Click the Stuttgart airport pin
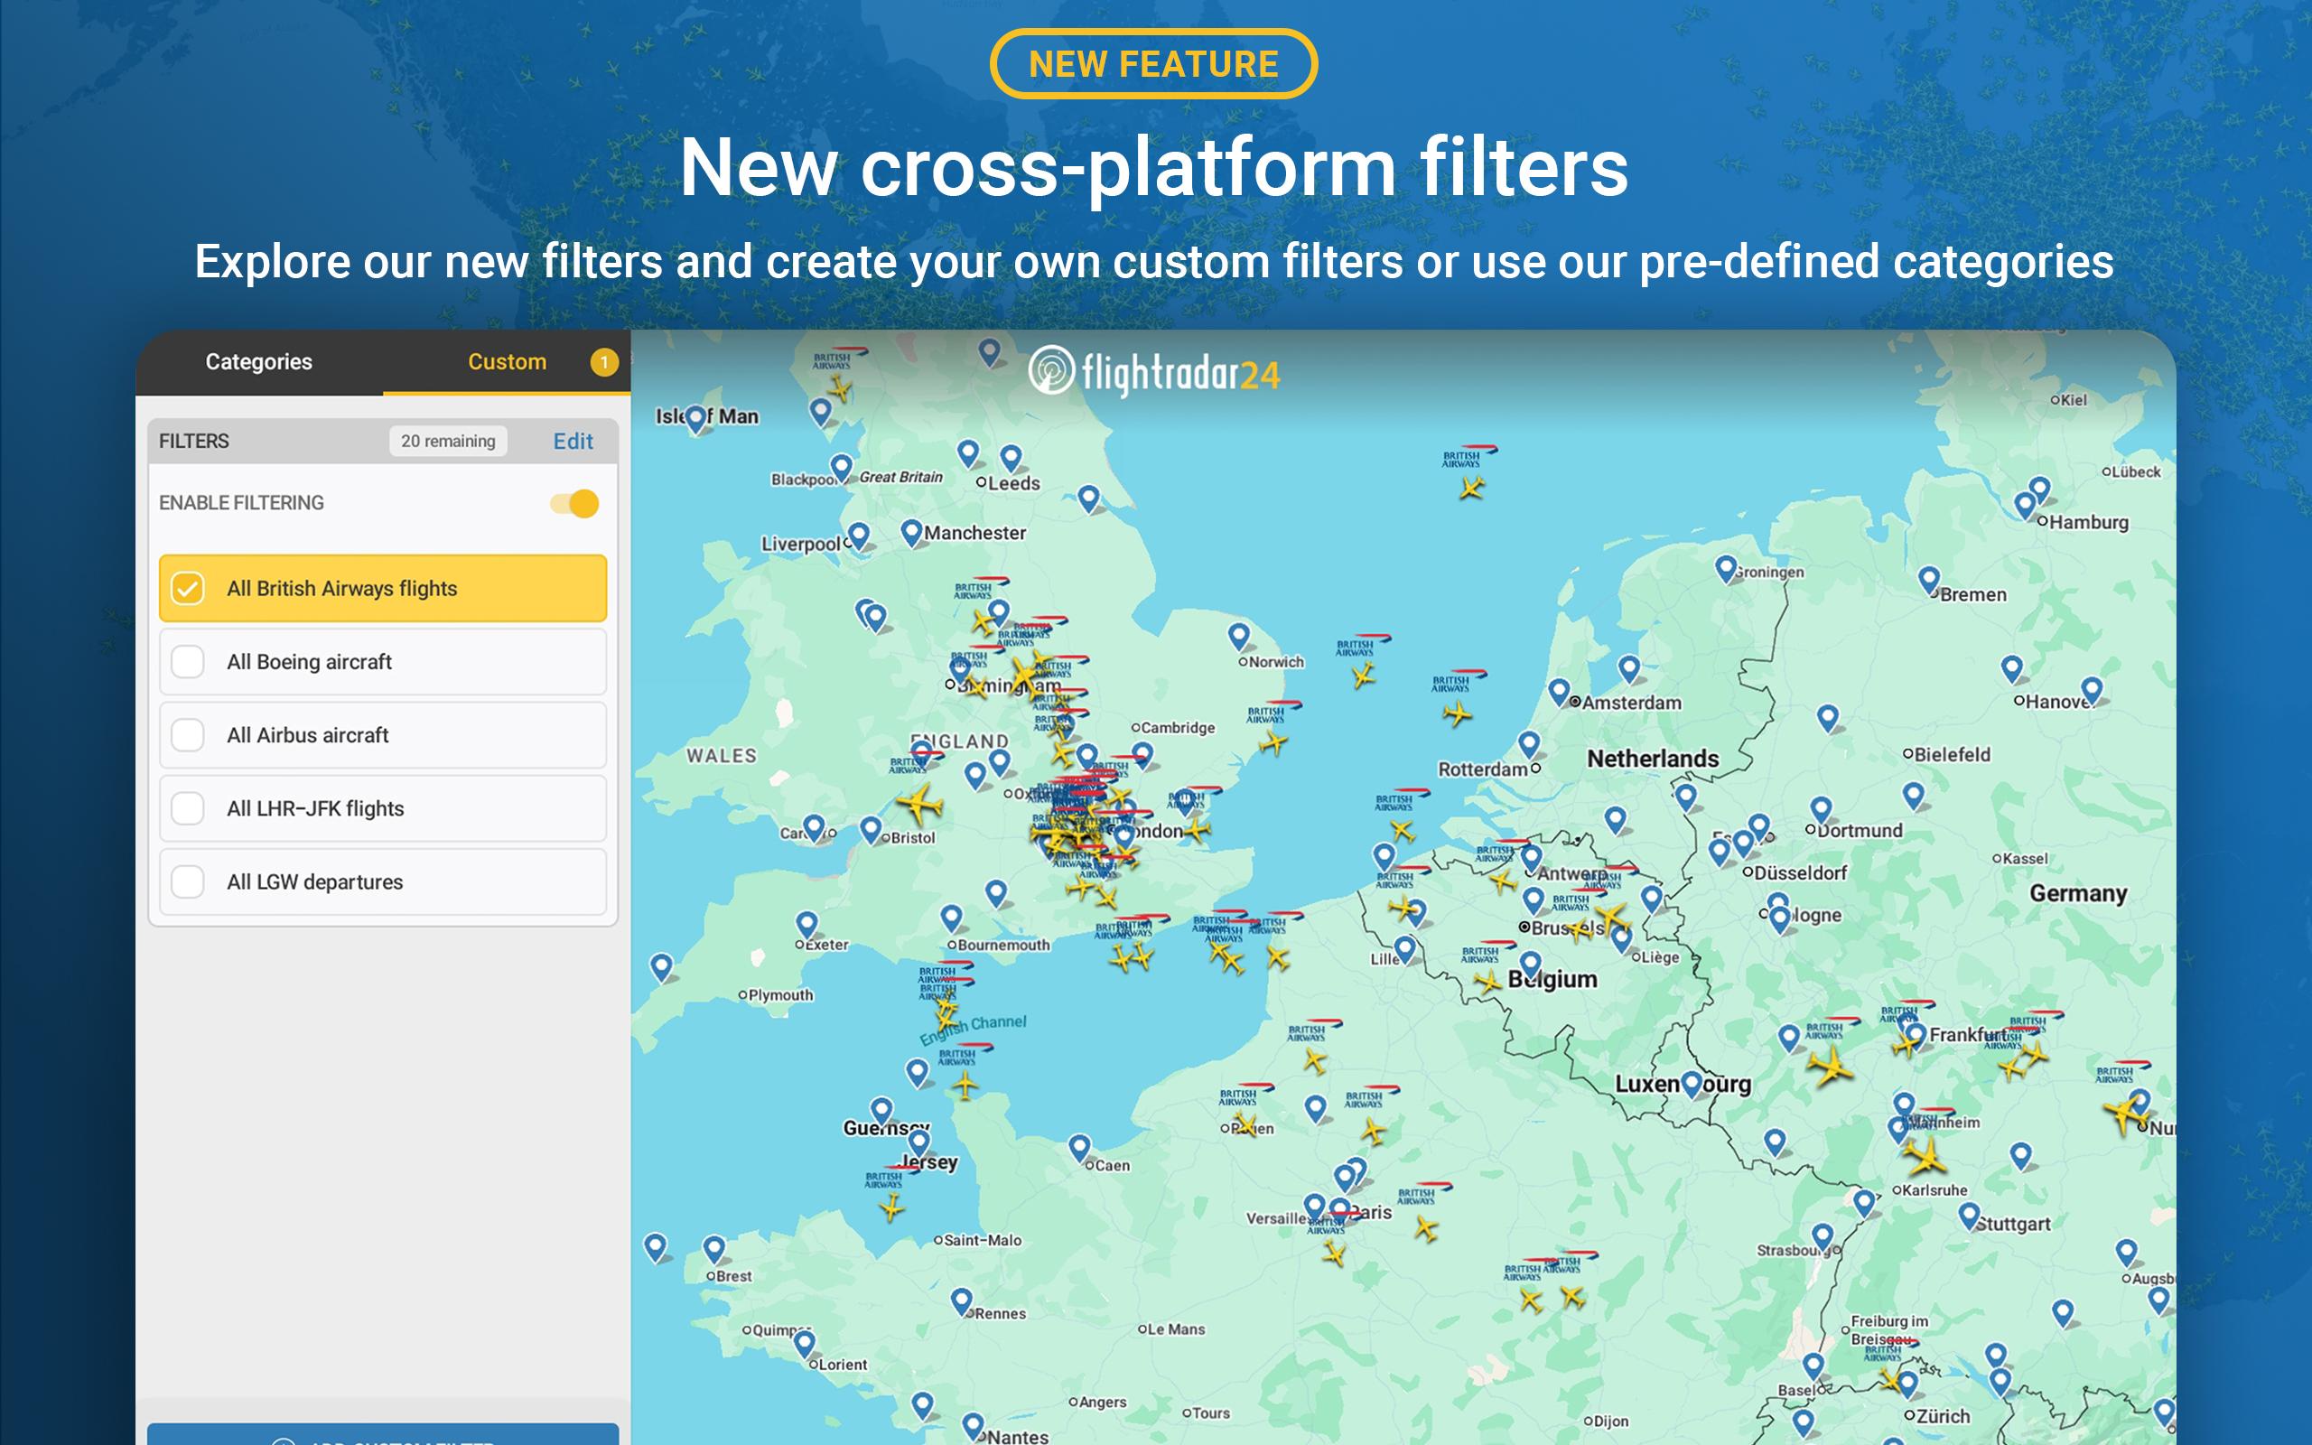The image size is (2312, 1445). coord(1969,1216)
